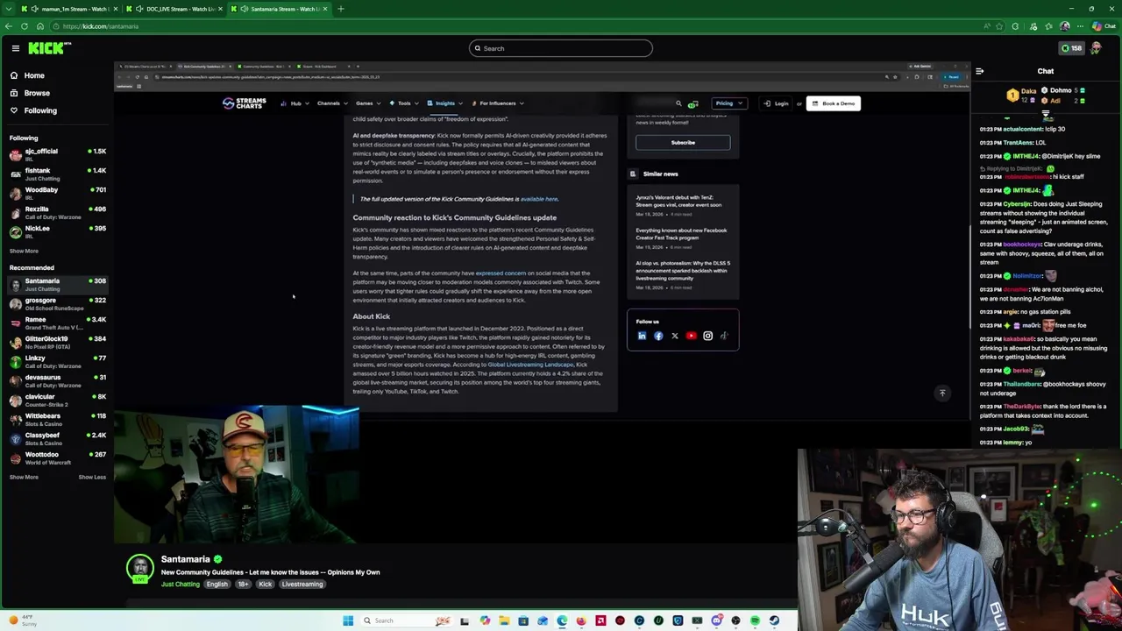Screen dimensions: 1122x631
Task: Open Browse in Kick sidebar
Action: (37, 93)
